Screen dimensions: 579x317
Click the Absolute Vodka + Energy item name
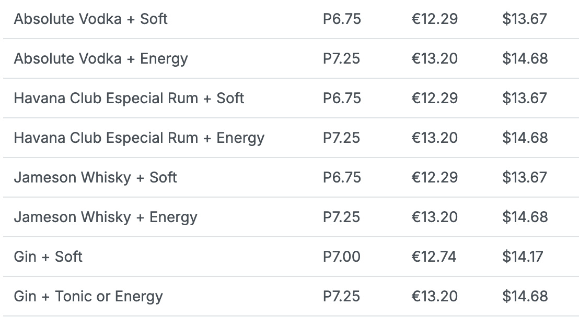click(x=101, y=58)
